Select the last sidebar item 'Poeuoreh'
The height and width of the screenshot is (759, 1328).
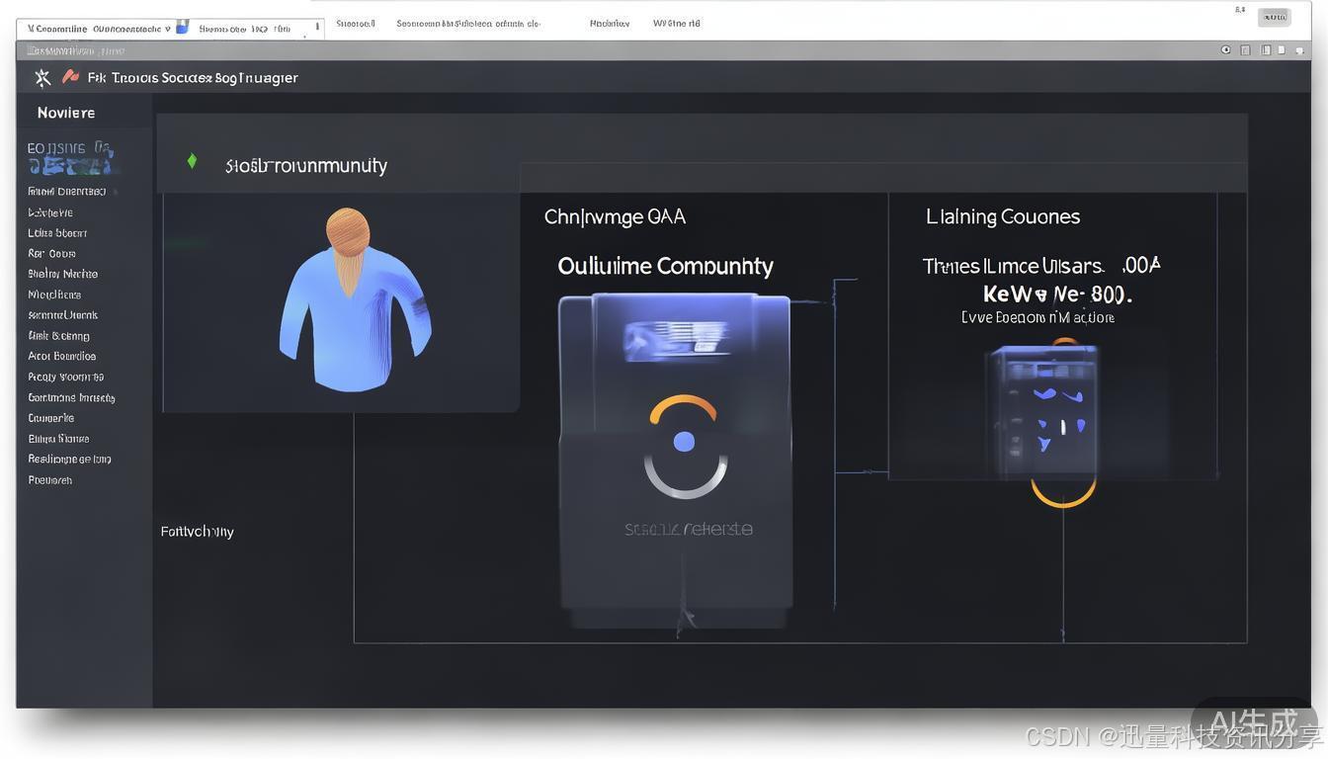49,480
